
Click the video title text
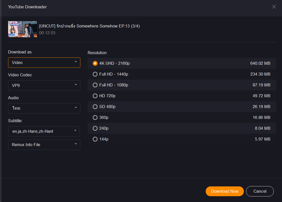click(x=89, y=26)
